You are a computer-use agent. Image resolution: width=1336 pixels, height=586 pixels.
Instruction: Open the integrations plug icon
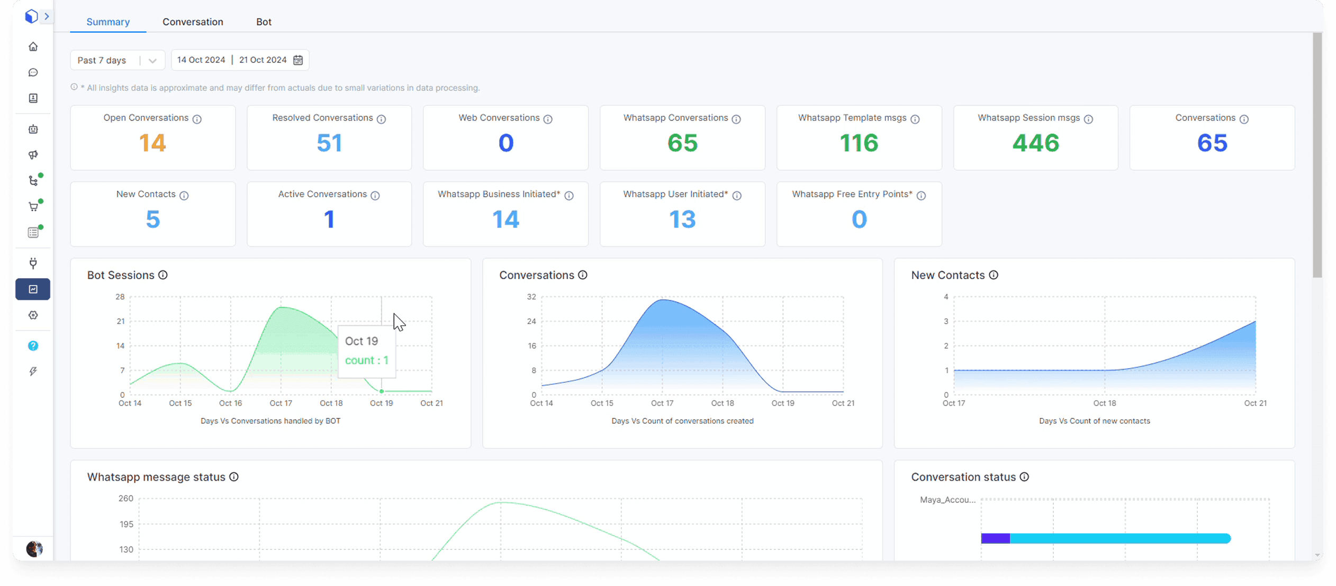pos(33,263)
